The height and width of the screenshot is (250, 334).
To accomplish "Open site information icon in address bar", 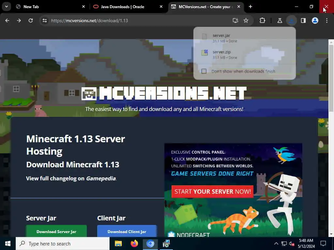I will coord(44,21).
